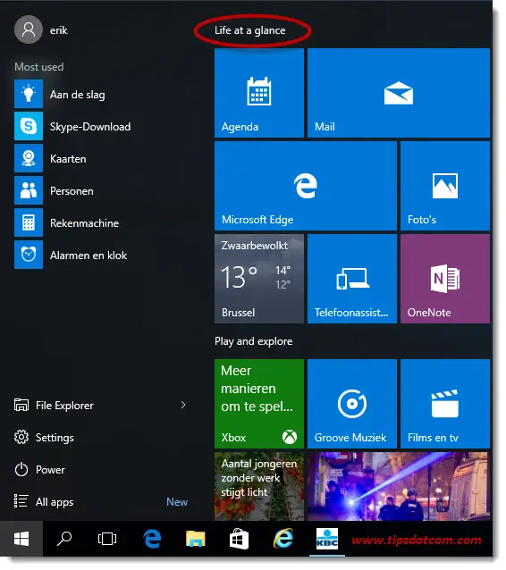Open the Telefoonassistent tile
This screenshot has width=506, height=570.
352,279
